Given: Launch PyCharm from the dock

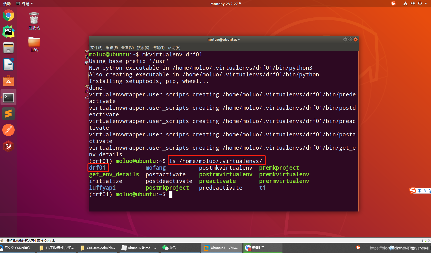Looking at the screenshot, I should [8, 32].
